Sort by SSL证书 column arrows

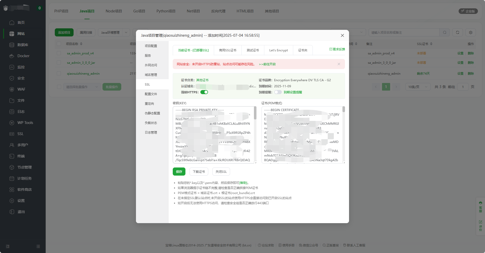[431, 44]
